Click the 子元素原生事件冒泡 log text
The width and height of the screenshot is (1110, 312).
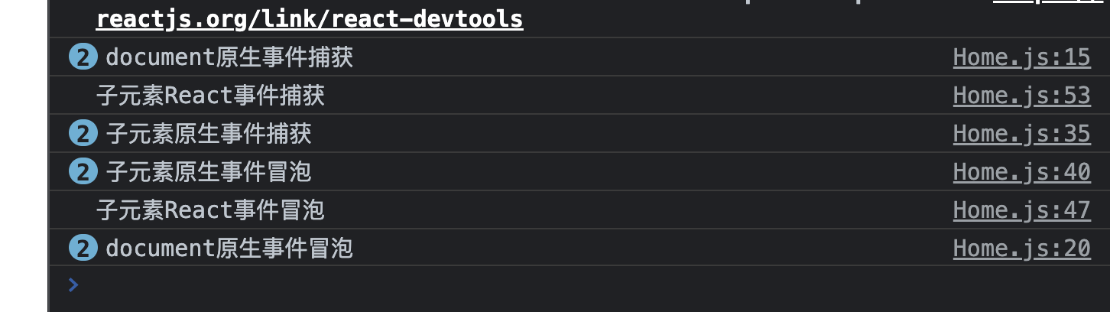(209, 172)
